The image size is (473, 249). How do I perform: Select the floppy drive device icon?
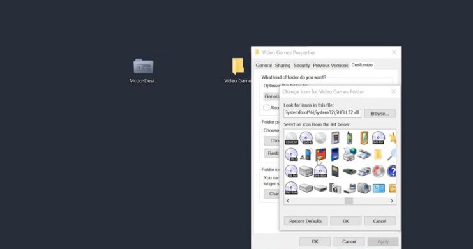coord(350,188)
